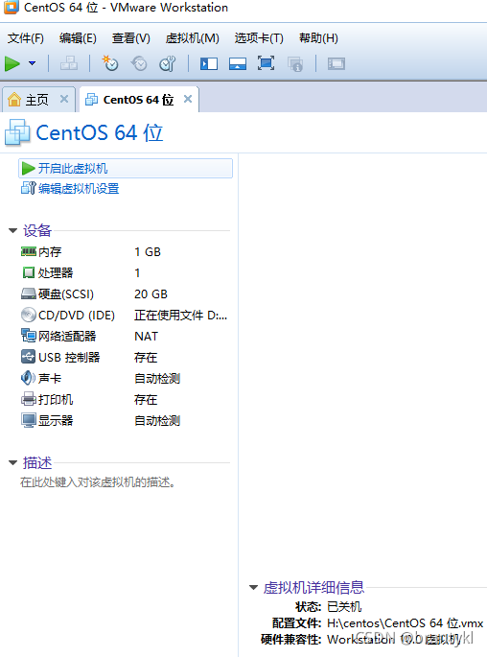
Task: Click the USB 控制器 icon
Action: (x=29, y=357)
